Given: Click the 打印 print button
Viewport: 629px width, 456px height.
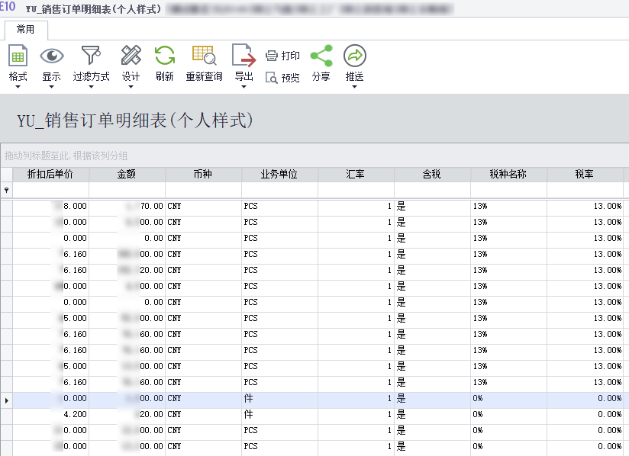Looking at the screenshot, I should pyautogui.click(x=282, y=56).
